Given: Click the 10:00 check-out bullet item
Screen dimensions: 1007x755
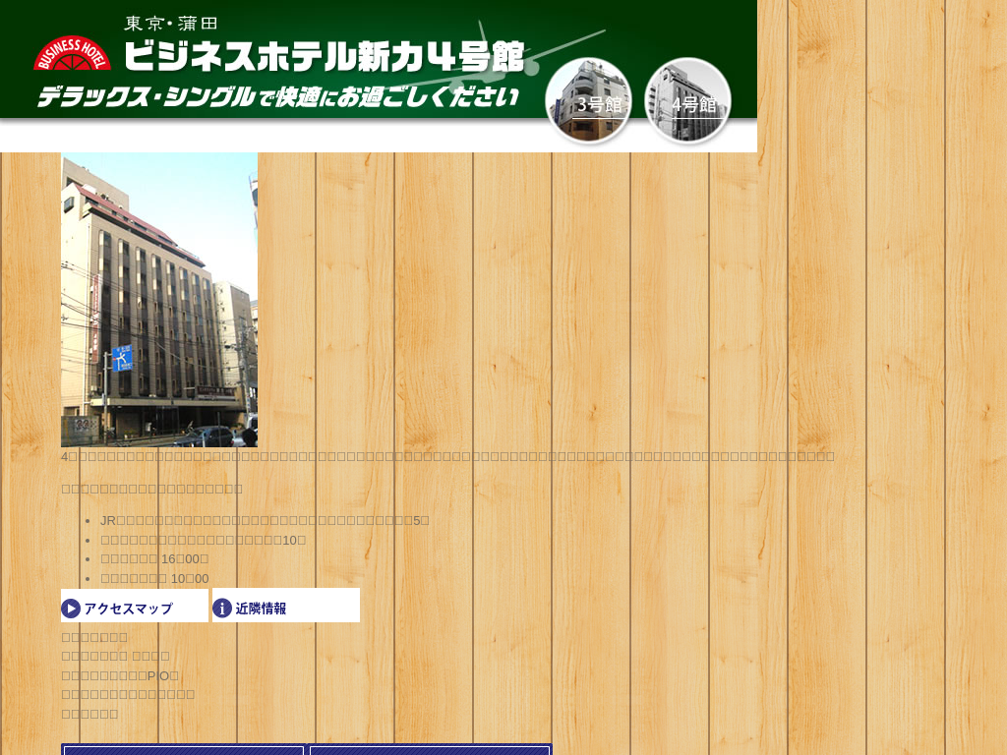Looking at the screenshot, I should click(x=154, y=579).
